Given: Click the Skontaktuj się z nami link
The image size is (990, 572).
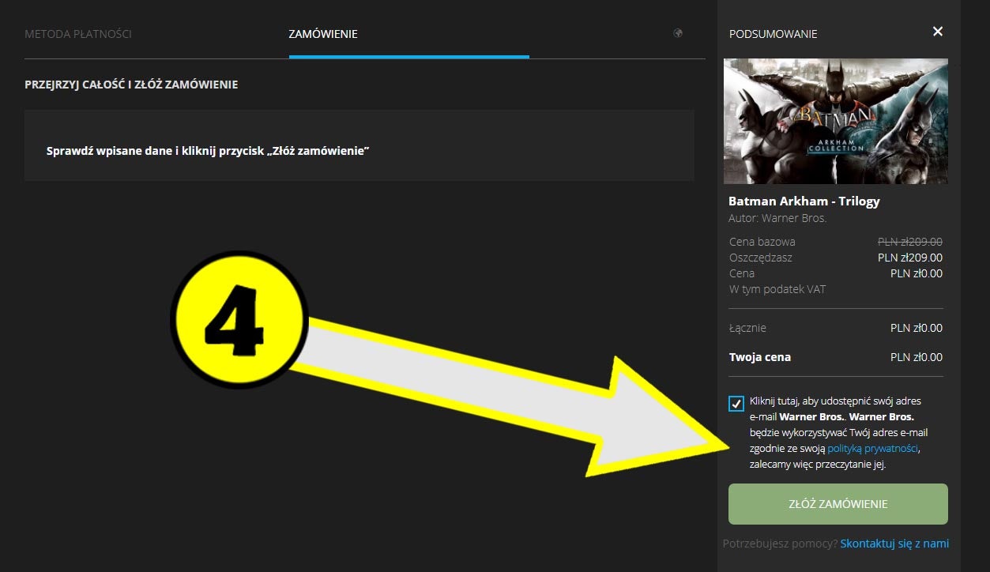Looking at the screenshot, I should tap(894, 544).
